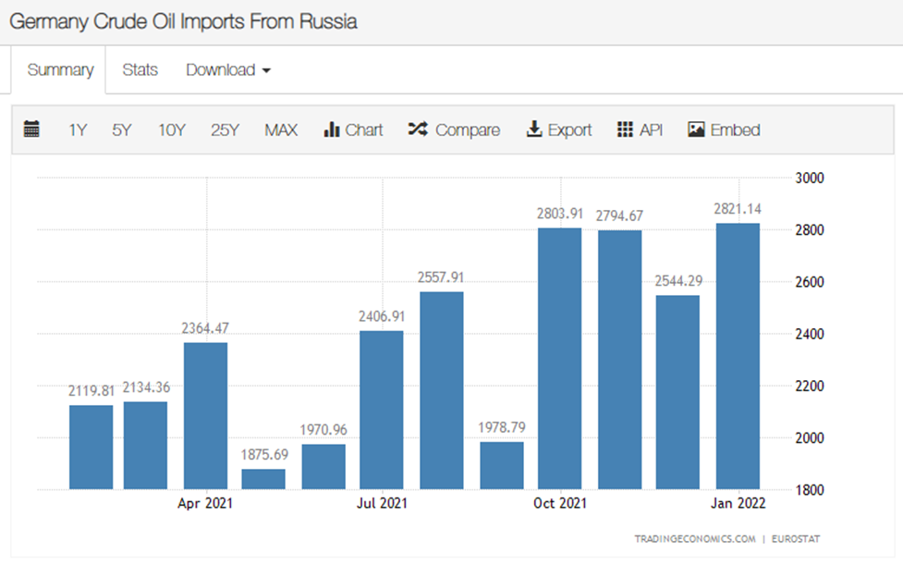
Task: Click the lowest bar labeled 1875.69
Action: tap(263, 479)
